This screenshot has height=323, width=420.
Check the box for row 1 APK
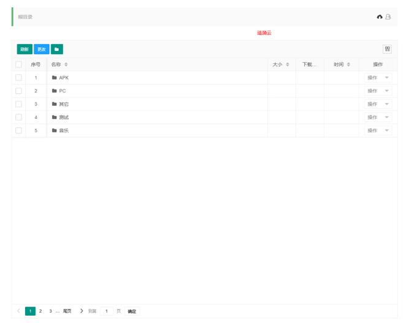18,78
